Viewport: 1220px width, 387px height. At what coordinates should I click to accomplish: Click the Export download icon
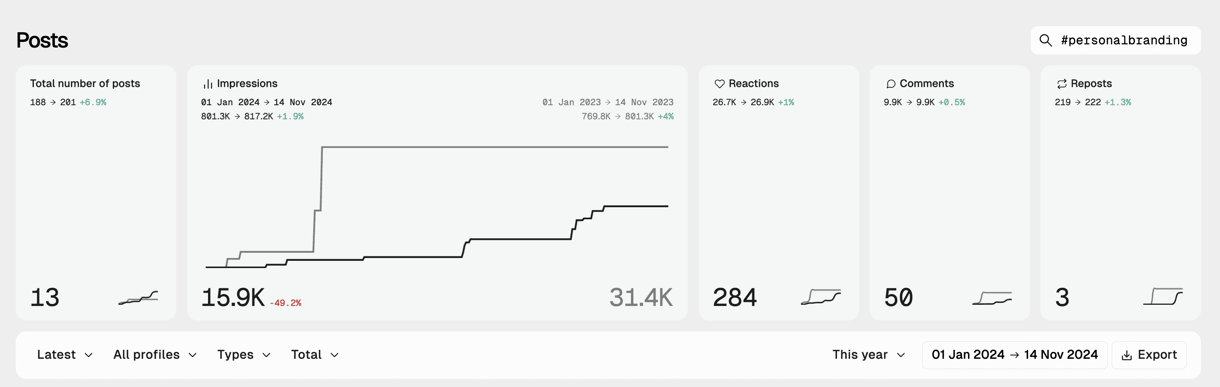[x=1127, y=355]
